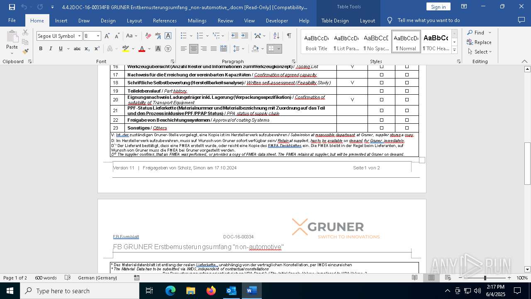The image size is (531, 299).
Task: Check second box in row 19
Action: pos(407,91)
